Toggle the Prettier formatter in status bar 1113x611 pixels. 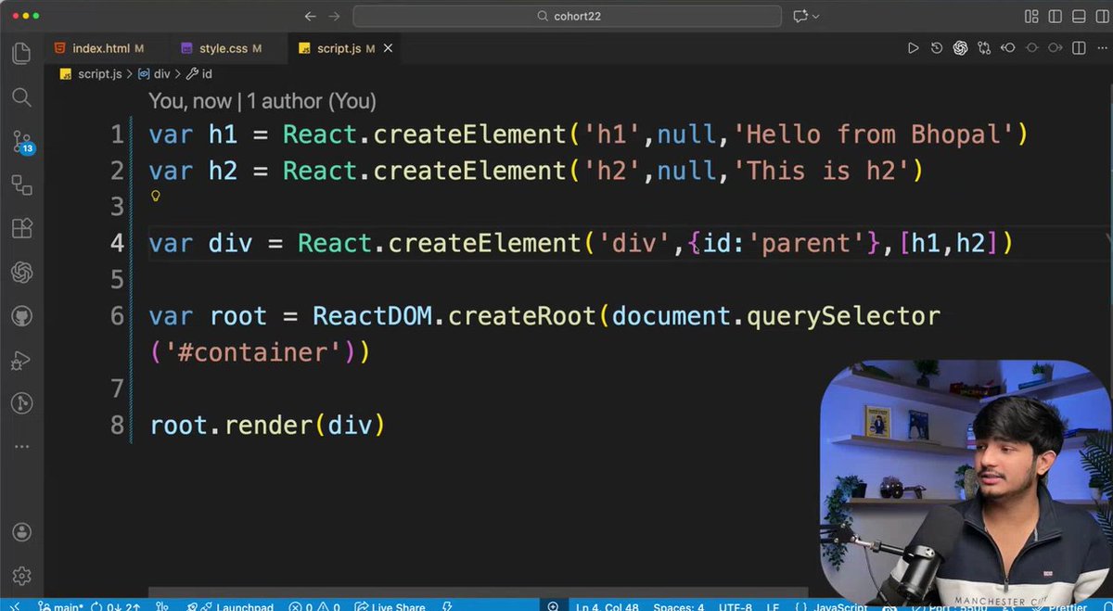tap(1068, 606)
